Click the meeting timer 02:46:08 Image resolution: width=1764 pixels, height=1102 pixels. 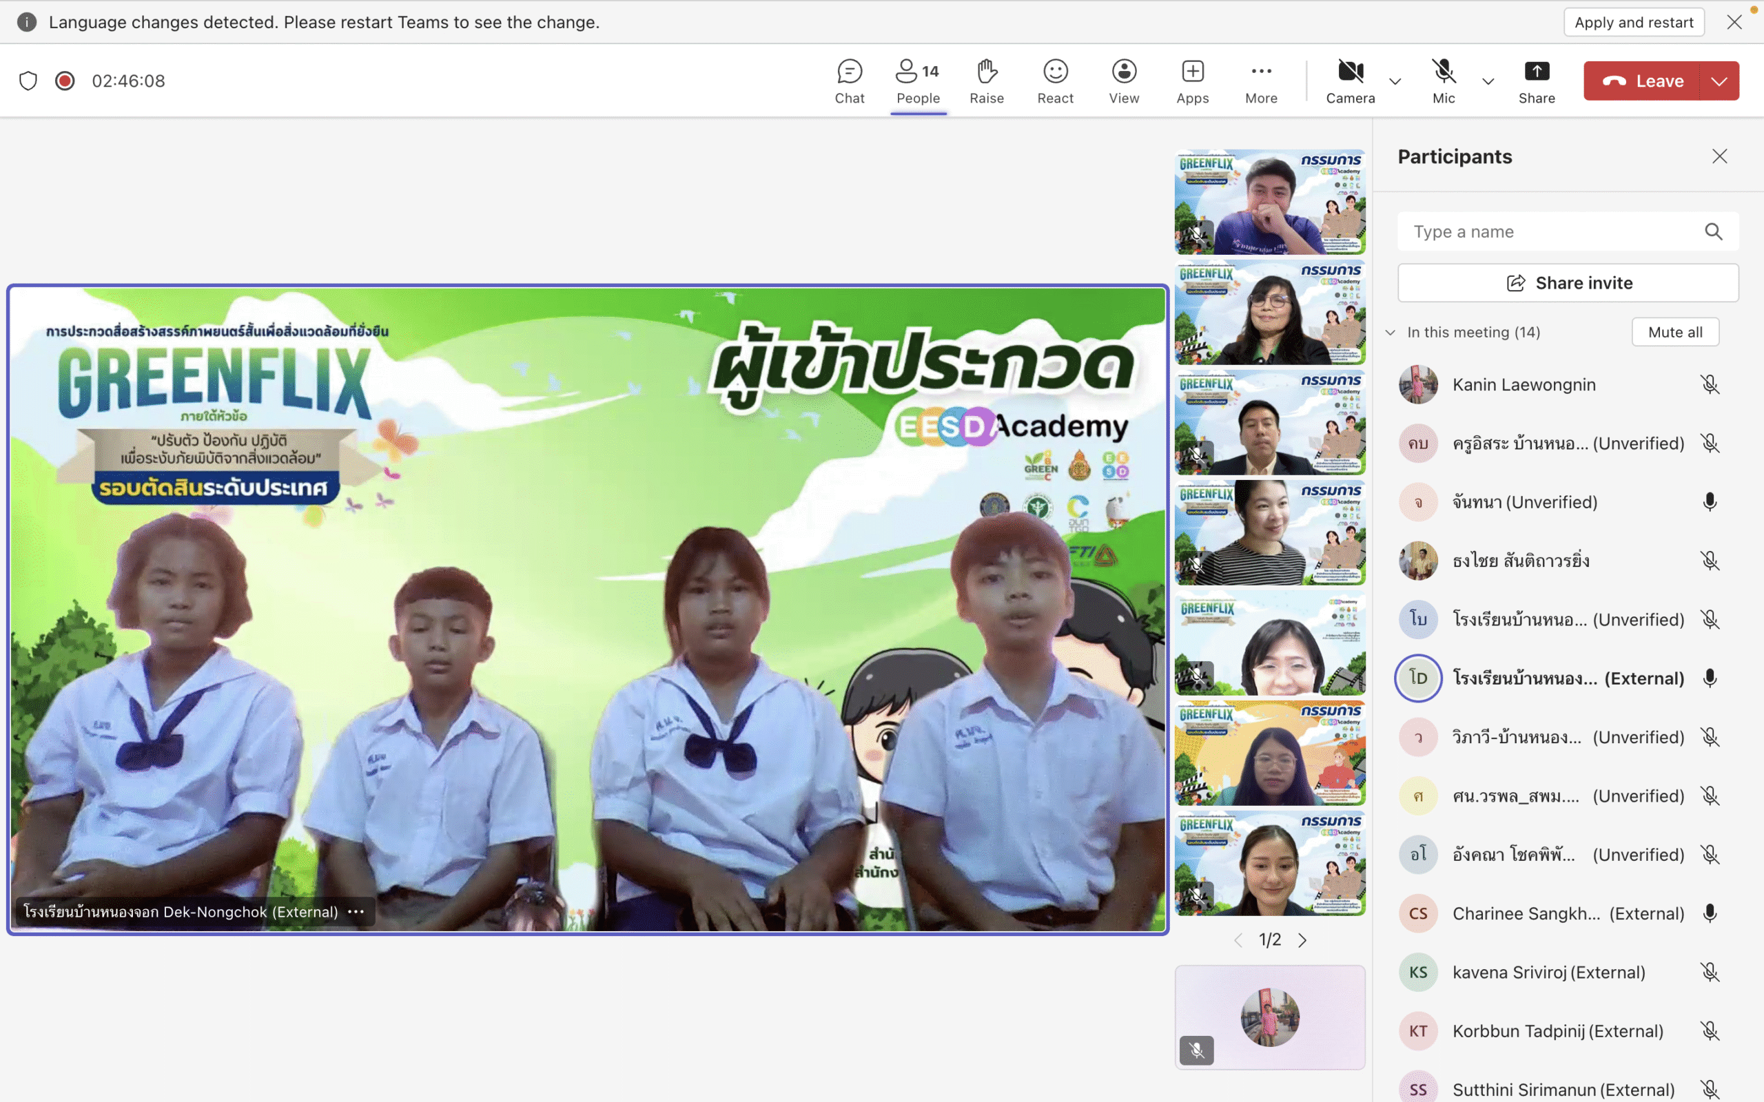(128, 81)
